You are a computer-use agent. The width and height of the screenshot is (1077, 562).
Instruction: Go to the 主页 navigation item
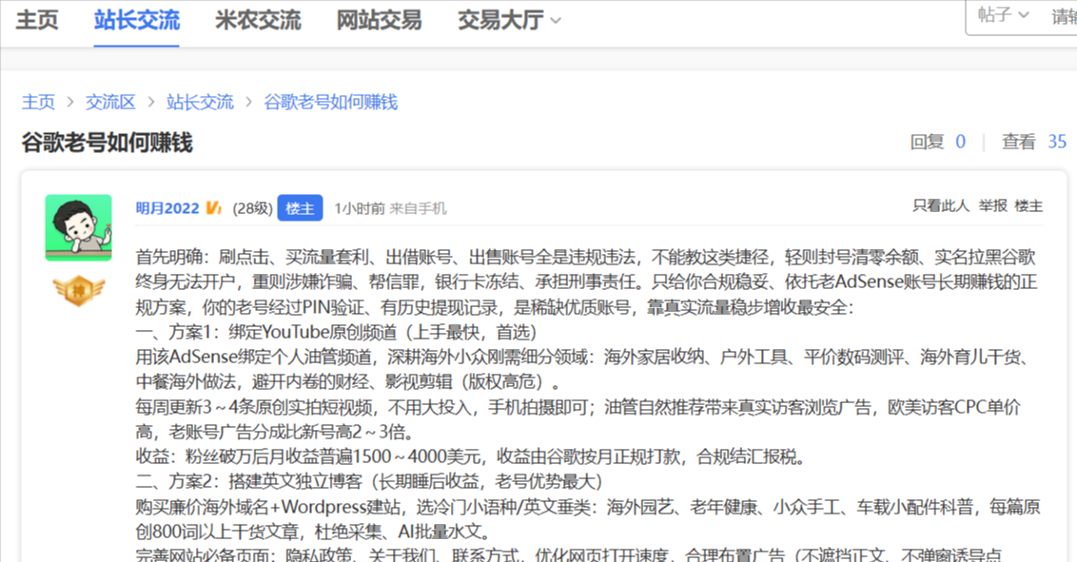point(37,20)
